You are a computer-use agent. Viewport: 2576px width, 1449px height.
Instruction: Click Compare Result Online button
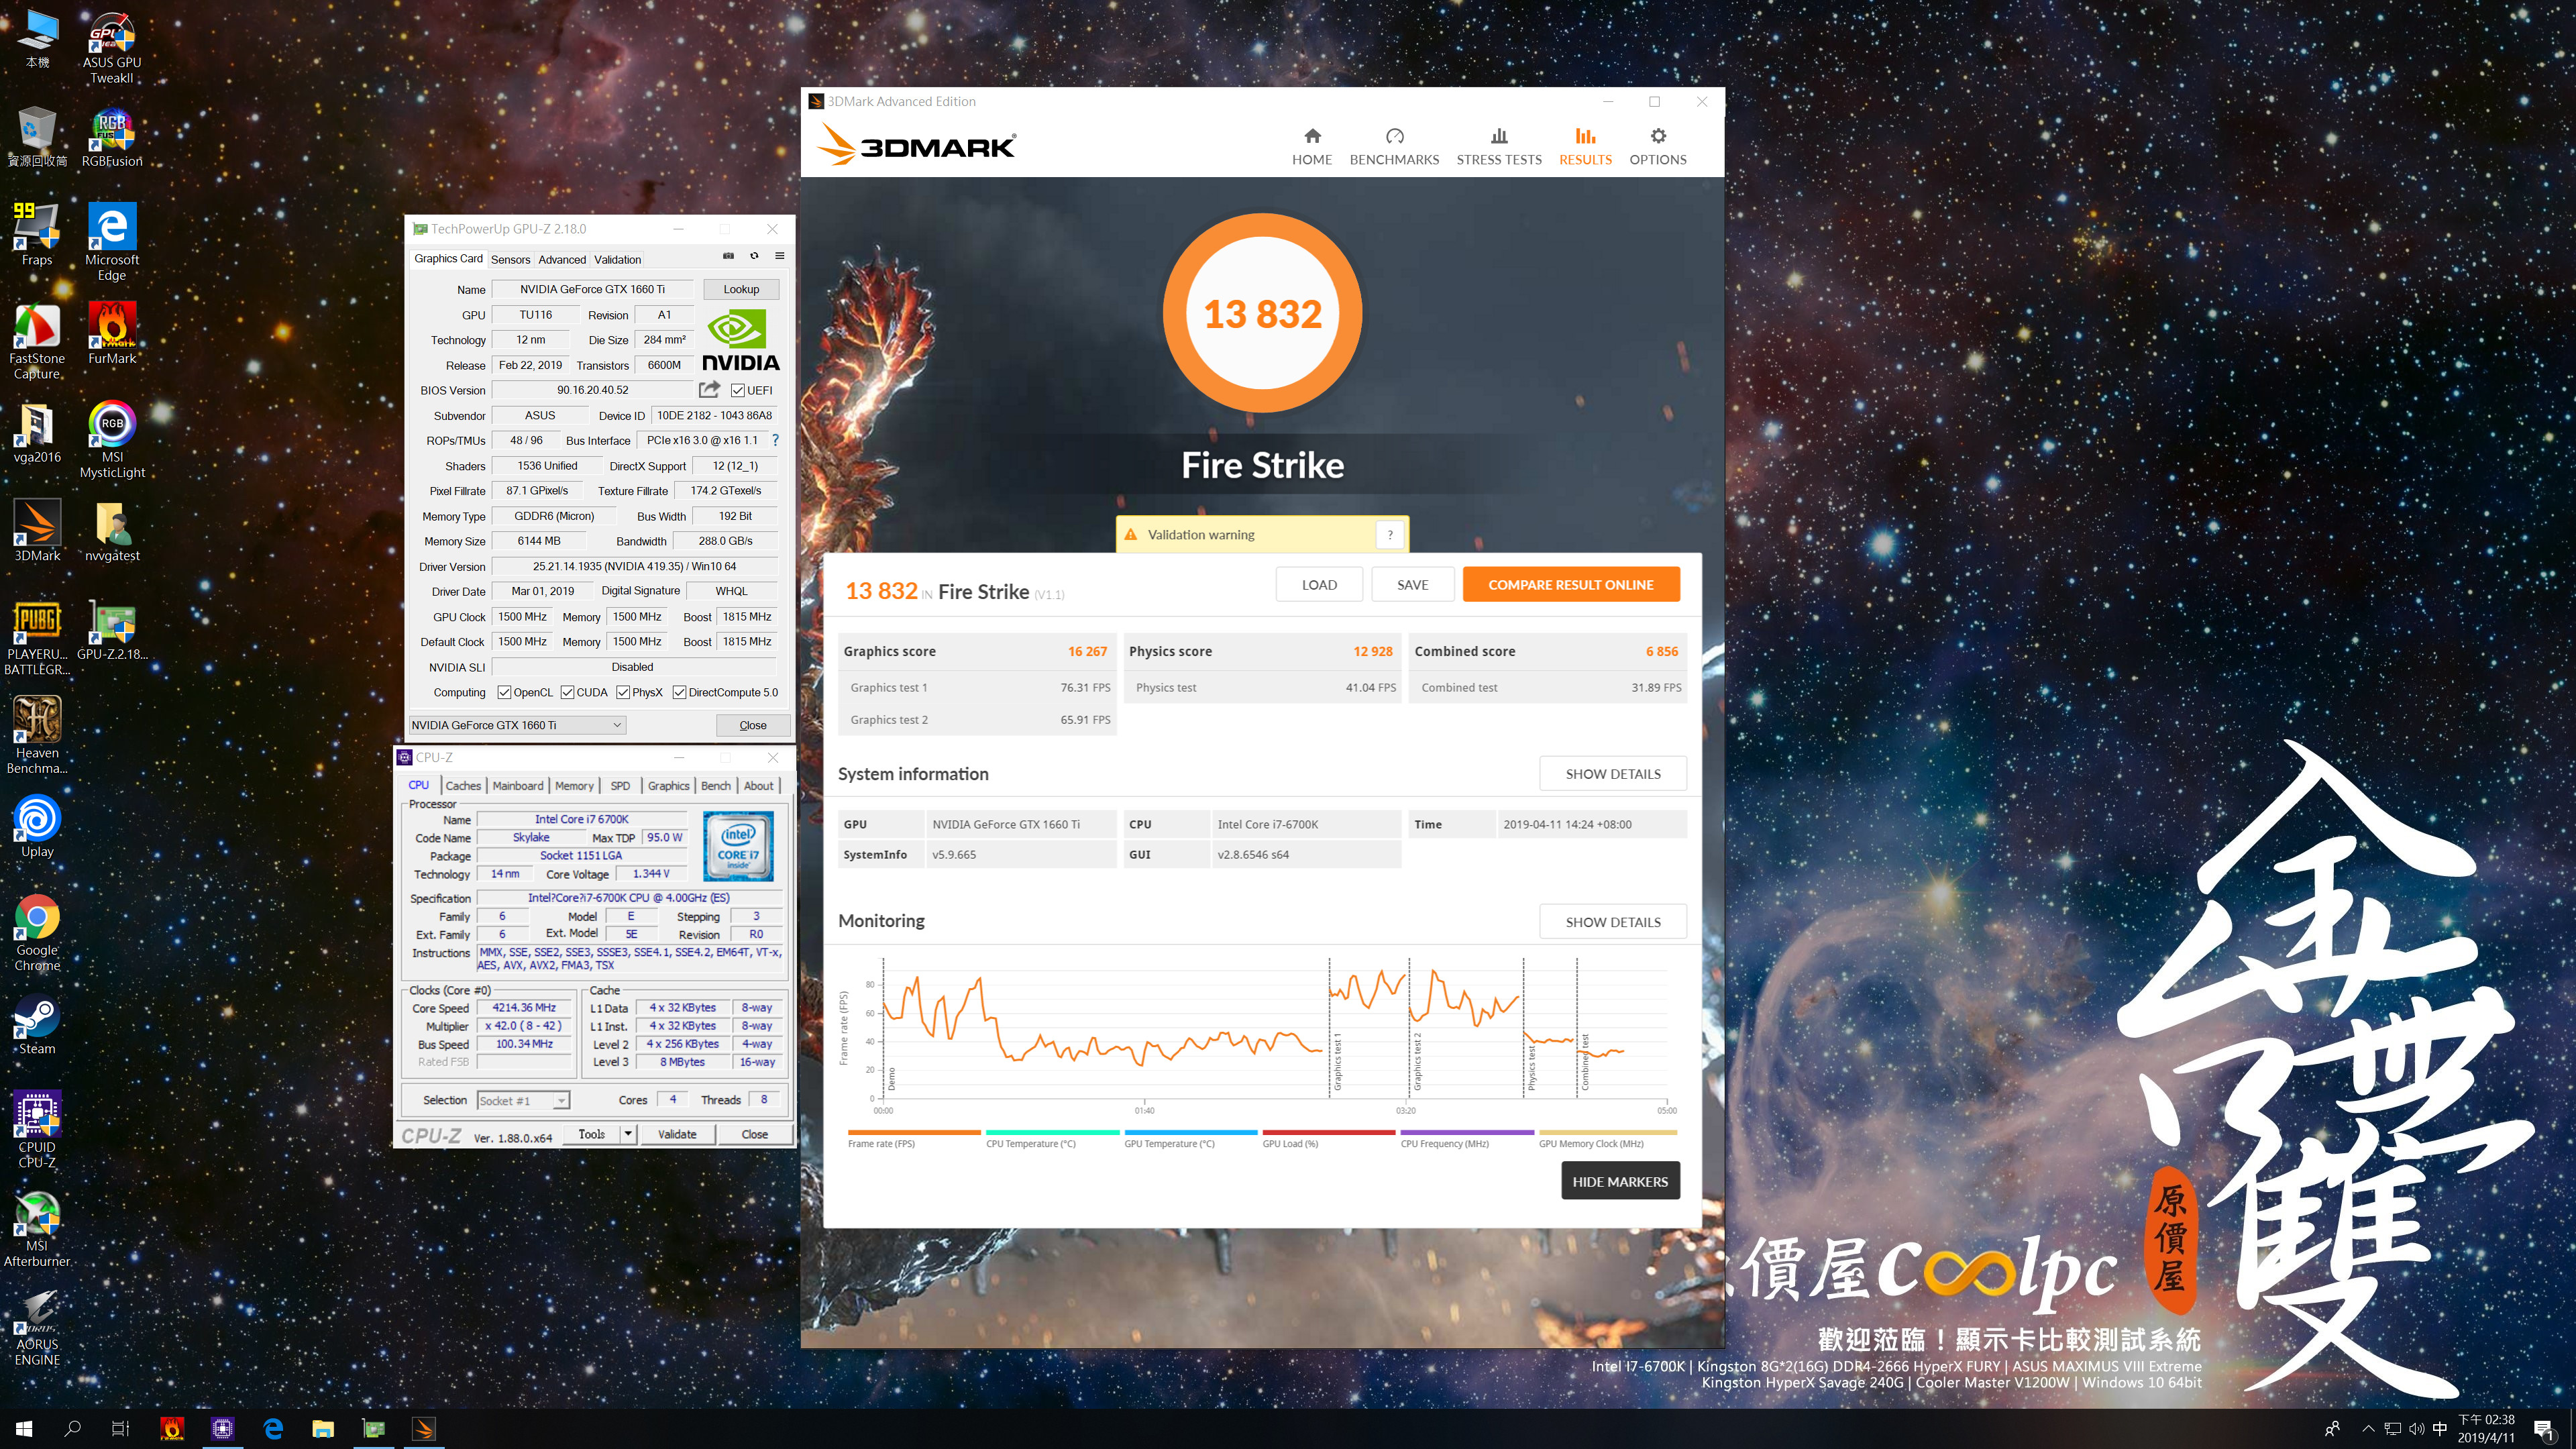[1570, 585]
